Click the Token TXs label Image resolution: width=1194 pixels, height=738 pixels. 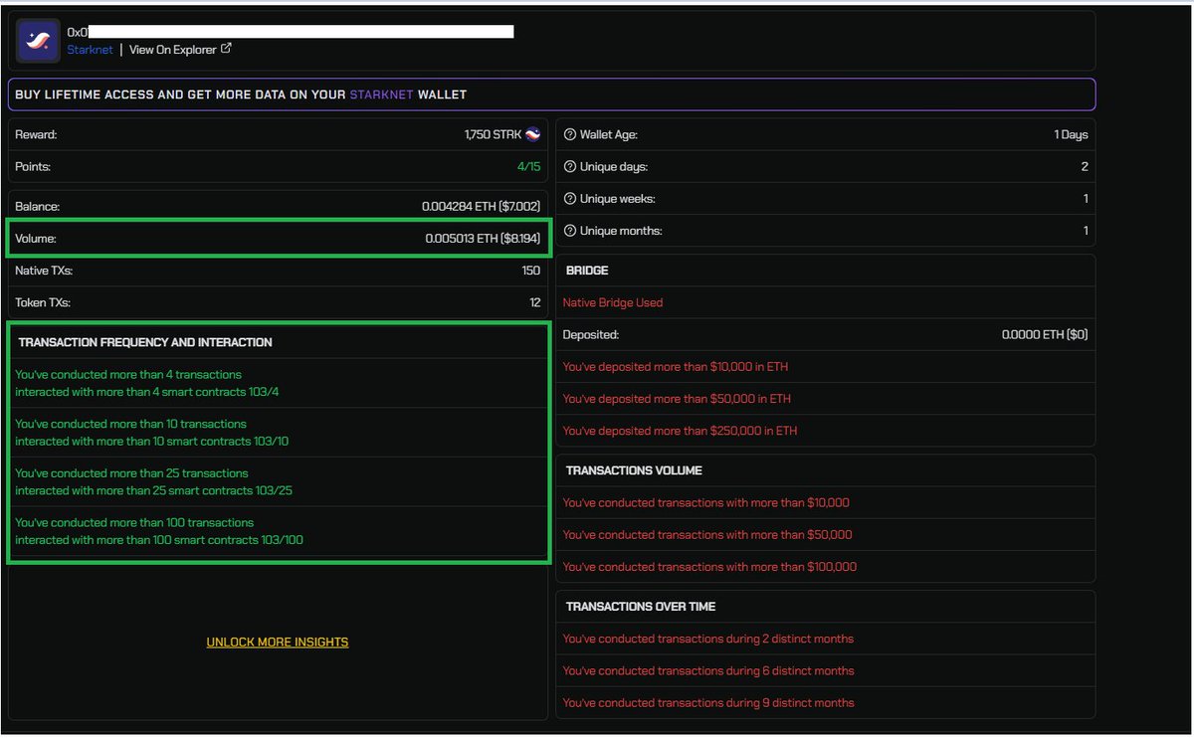pos(43,302)
